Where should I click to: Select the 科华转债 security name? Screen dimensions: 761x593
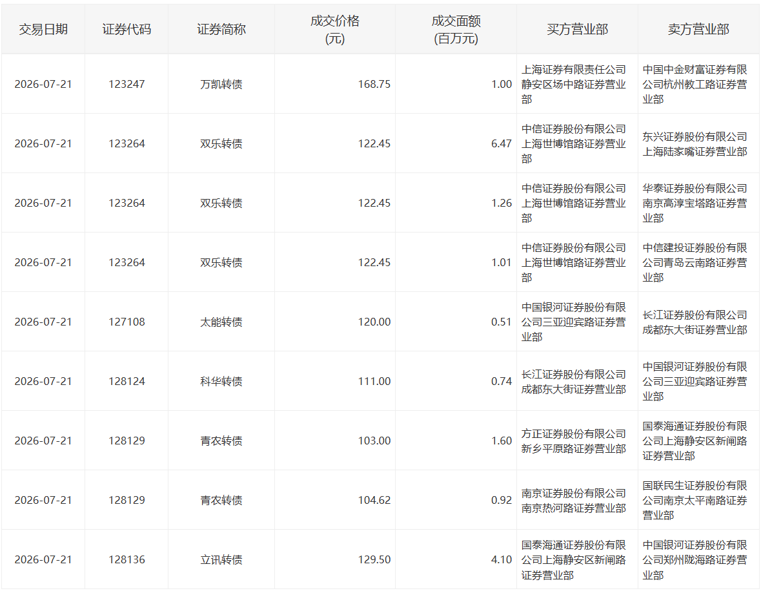(221, 381)
